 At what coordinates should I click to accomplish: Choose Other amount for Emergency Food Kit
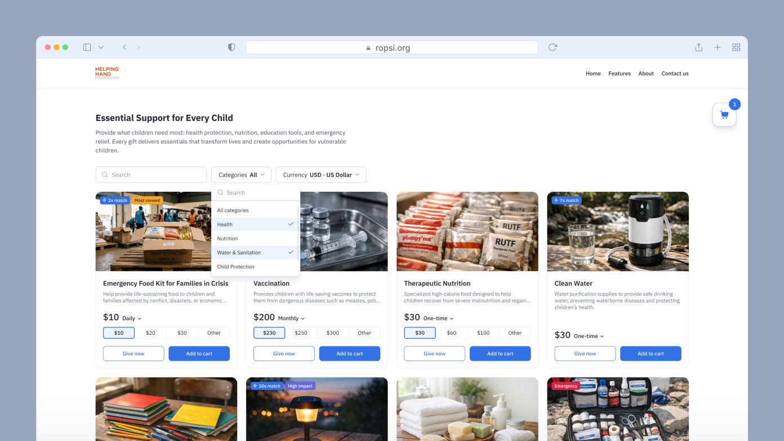[214, 333]
